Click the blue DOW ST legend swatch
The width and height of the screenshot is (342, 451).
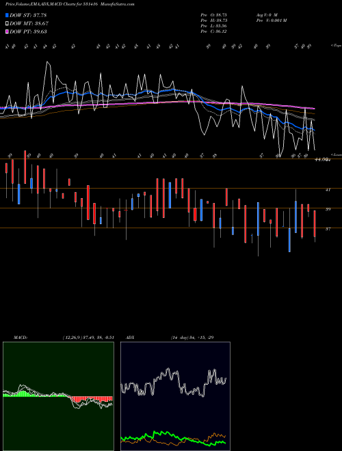tap(8, 15)
